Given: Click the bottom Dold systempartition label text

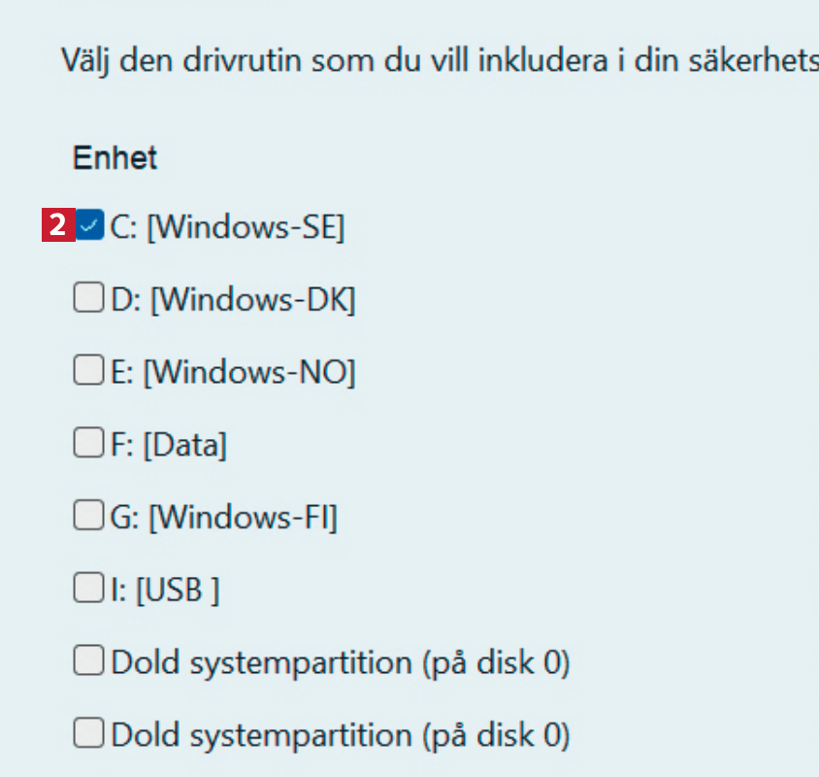Looking at the screenshot, I should (x=341, y=735).
